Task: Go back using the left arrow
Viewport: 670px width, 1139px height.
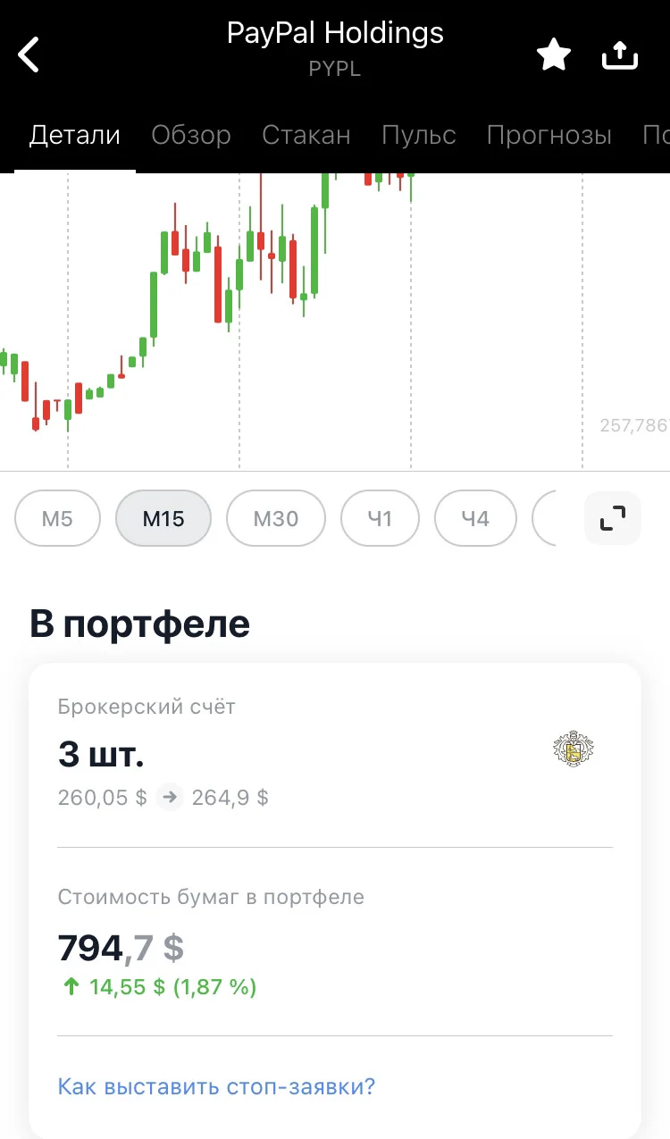Action: [29, 54]
